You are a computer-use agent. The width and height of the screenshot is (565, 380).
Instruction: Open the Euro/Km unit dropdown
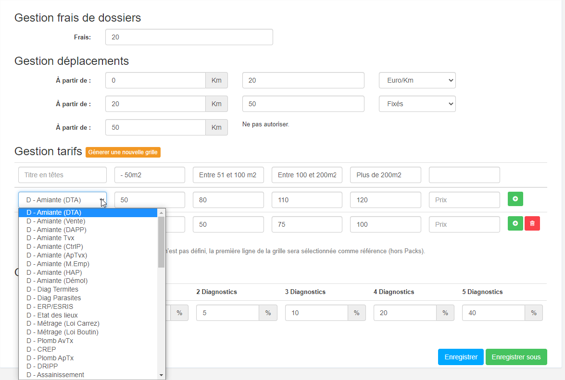pos(417,80)
